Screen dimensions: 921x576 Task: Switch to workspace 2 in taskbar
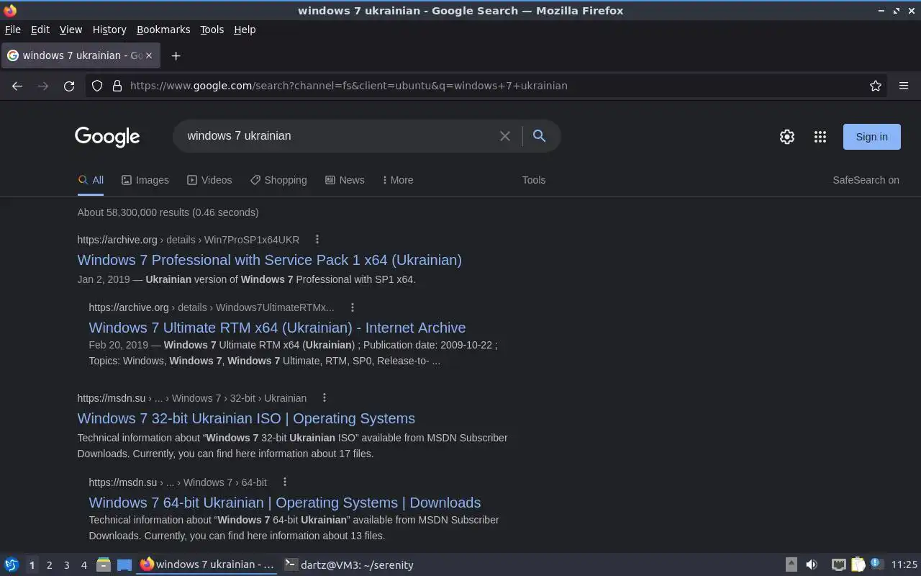pyautogui.click(x=49, y=565)
